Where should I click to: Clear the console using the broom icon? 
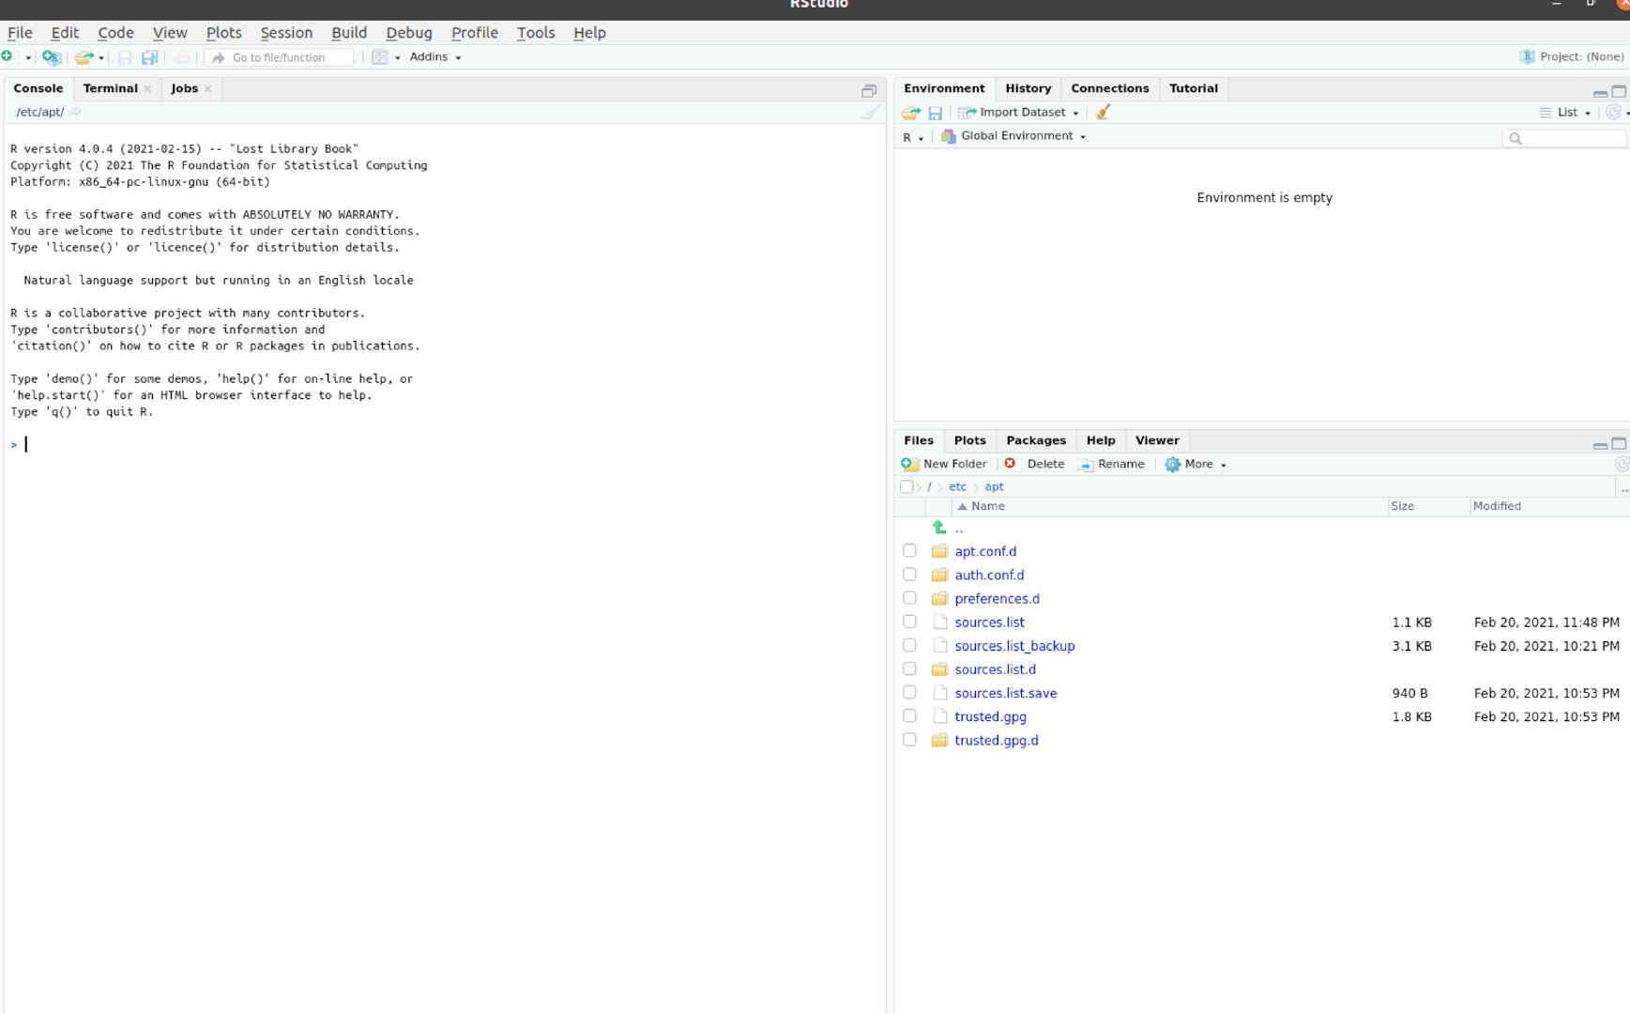[x=868, y=112]
